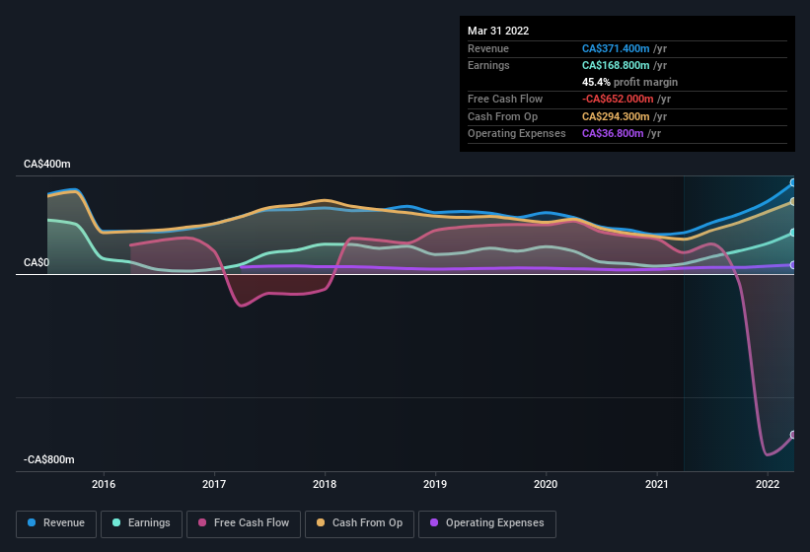Click the Free Cash Flow tooltip label
Viewport: 810px width, 552px height.
point(505,99)
